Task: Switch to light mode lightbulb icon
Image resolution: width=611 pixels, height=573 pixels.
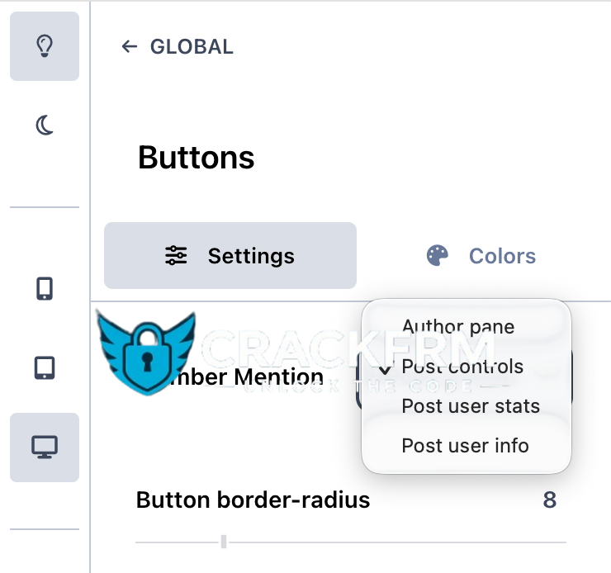Action: [45, 46]
